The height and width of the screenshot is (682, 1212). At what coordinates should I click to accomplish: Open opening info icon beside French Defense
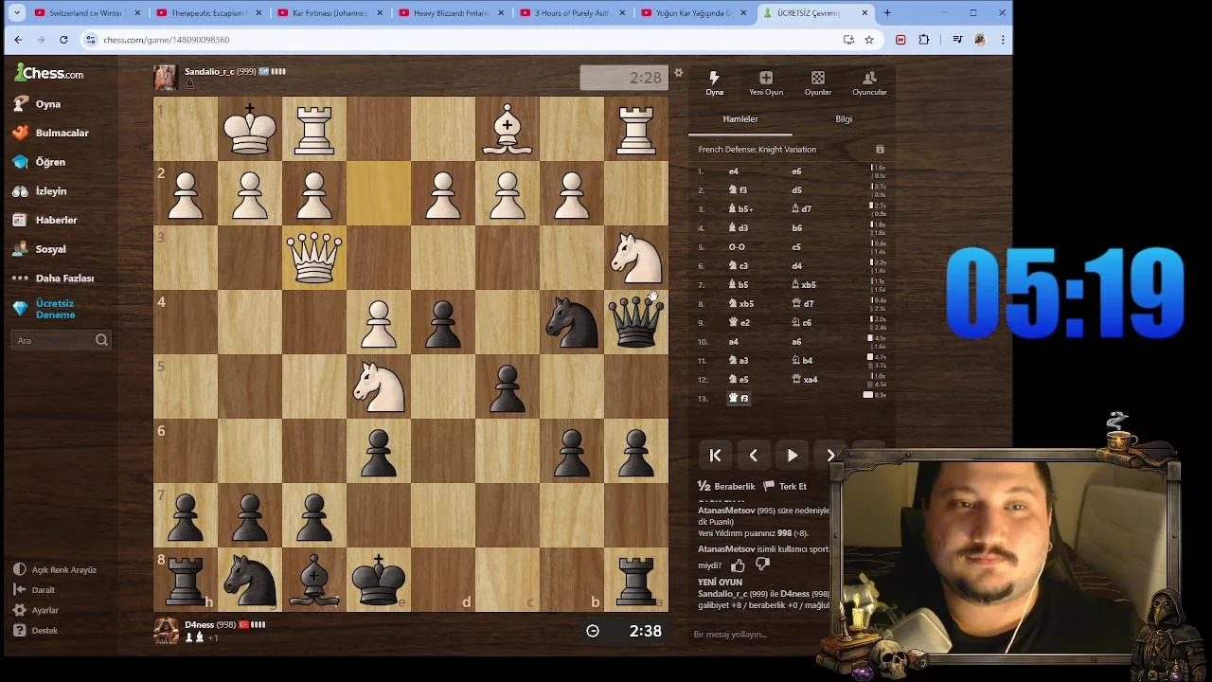coord(880,150)
